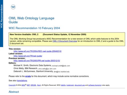Open the Copyright link
The width and height of the screenshot is (127, 95).
12,85
